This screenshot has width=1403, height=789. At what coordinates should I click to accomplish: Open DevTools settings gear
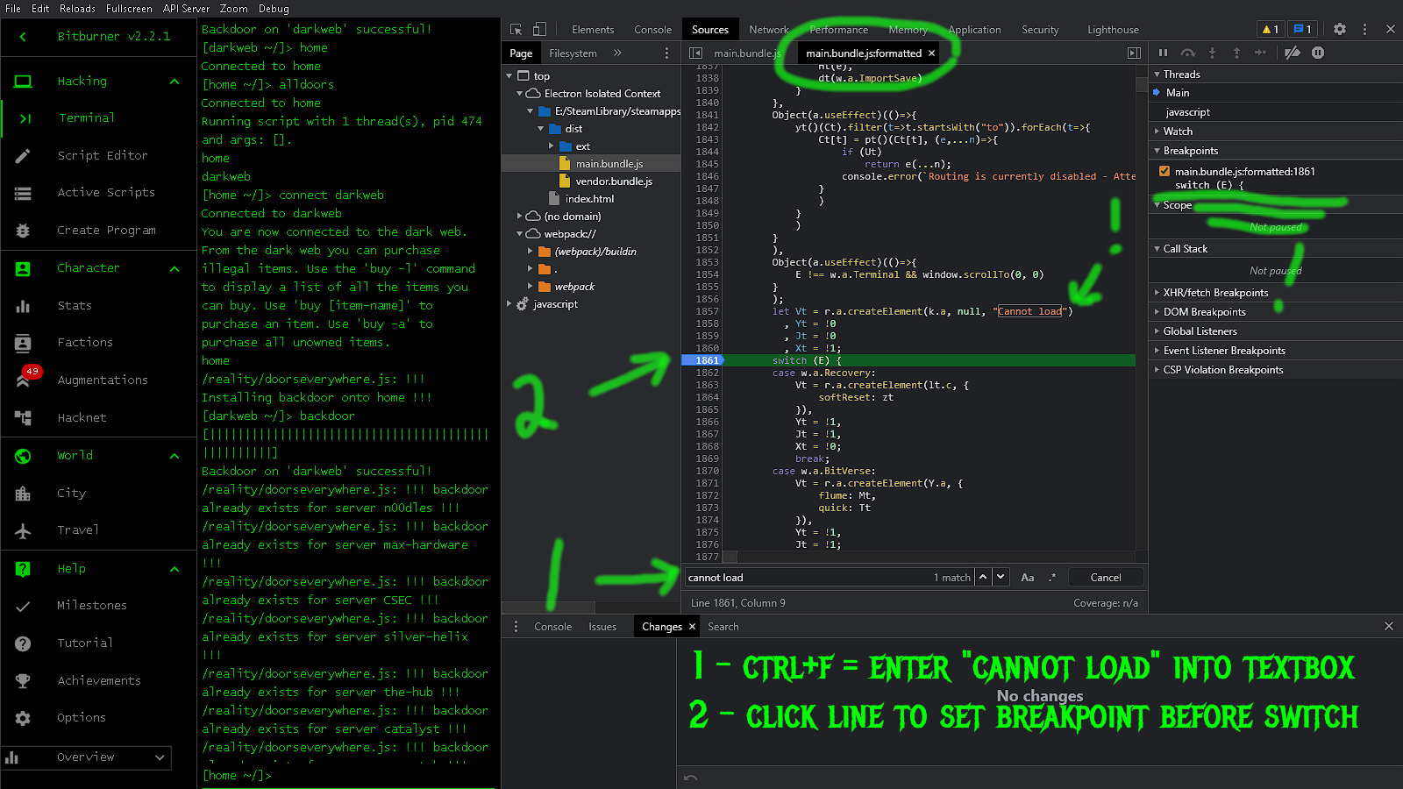coord(1340,29)
